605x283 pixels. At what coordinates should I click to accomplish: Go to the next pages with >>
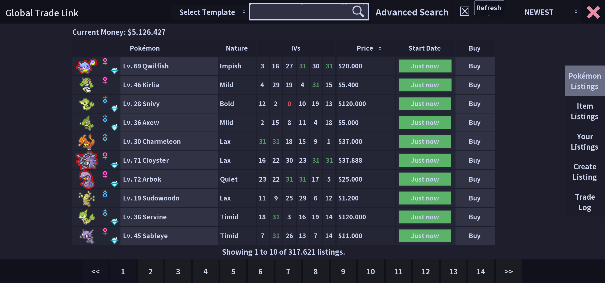tap(508, 271)
